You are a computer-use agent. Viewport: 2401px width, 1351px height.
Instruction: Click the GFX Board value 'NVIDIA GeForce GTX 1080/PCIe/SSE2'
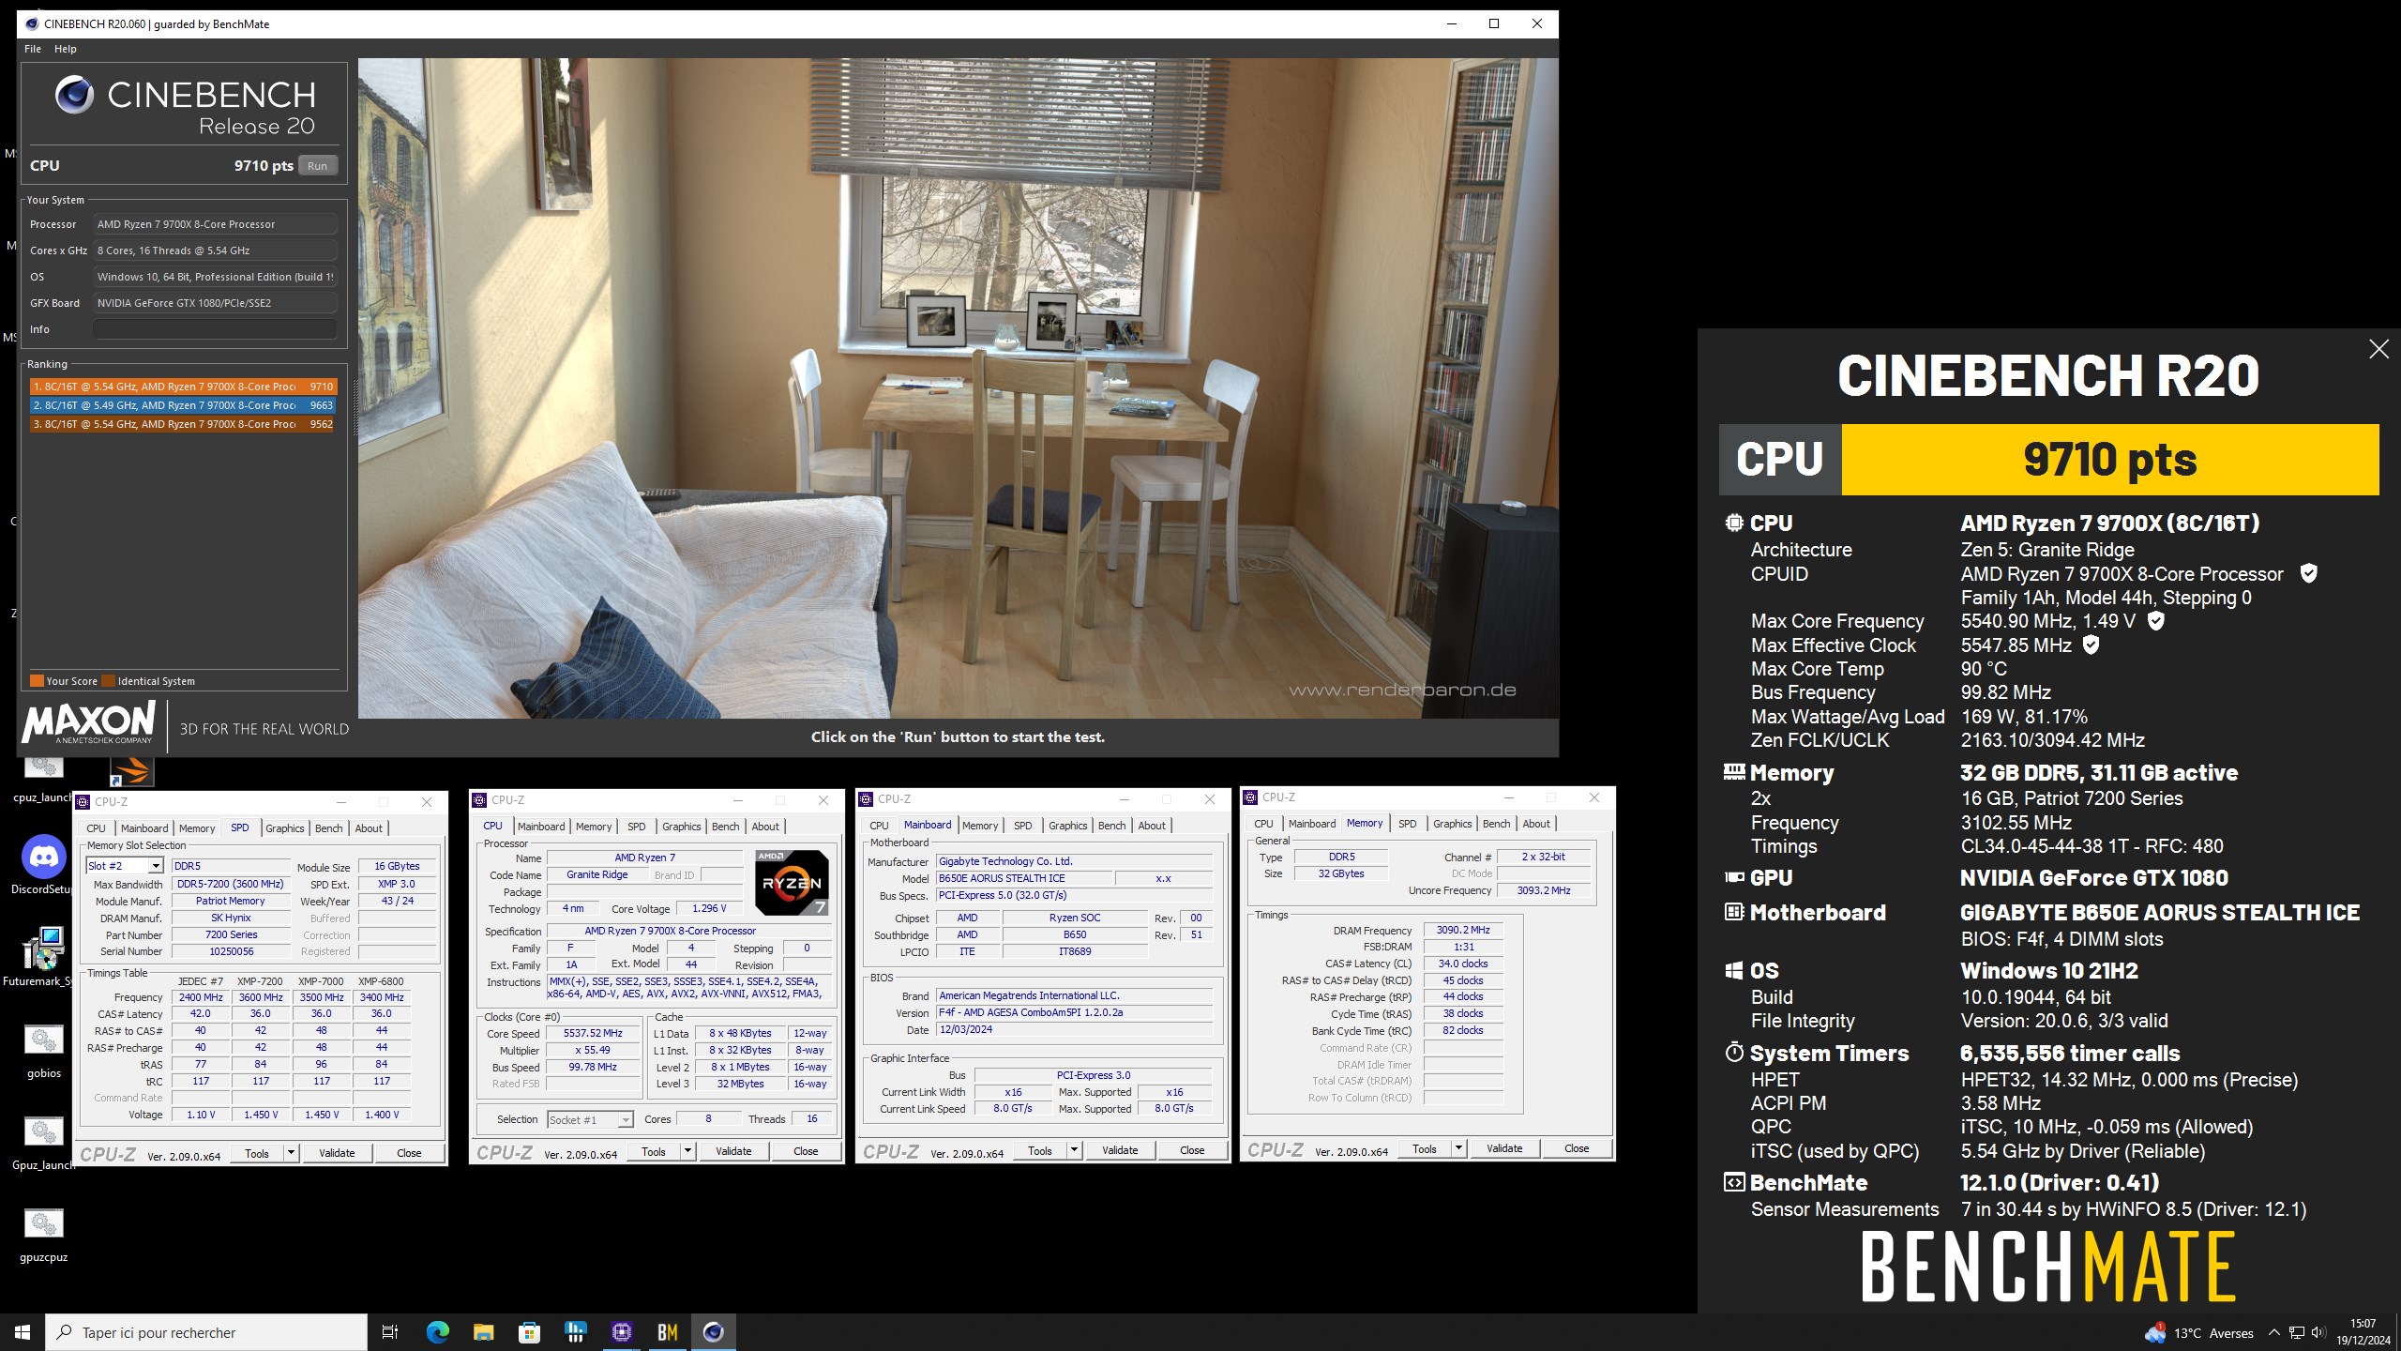215,303
